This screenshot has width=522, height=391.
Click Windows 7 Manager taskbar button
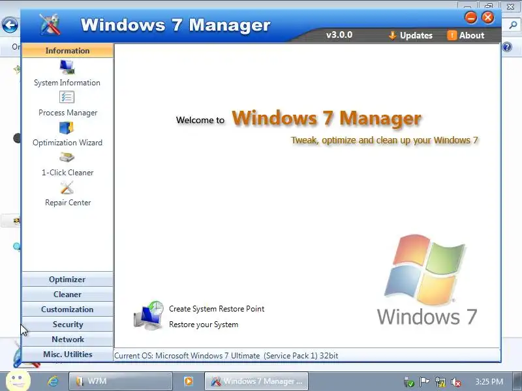[x=256, y=381]
